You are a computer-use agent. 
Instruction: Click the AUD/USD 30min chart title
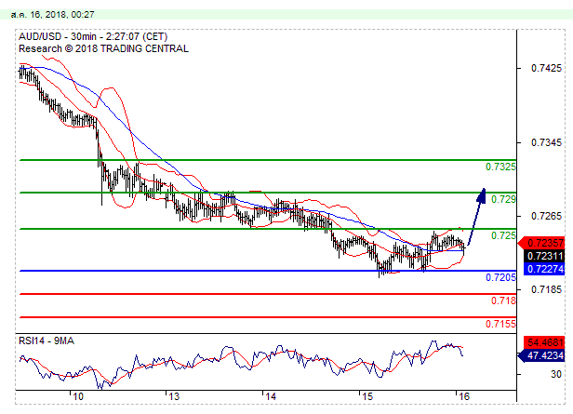[93, 36]
